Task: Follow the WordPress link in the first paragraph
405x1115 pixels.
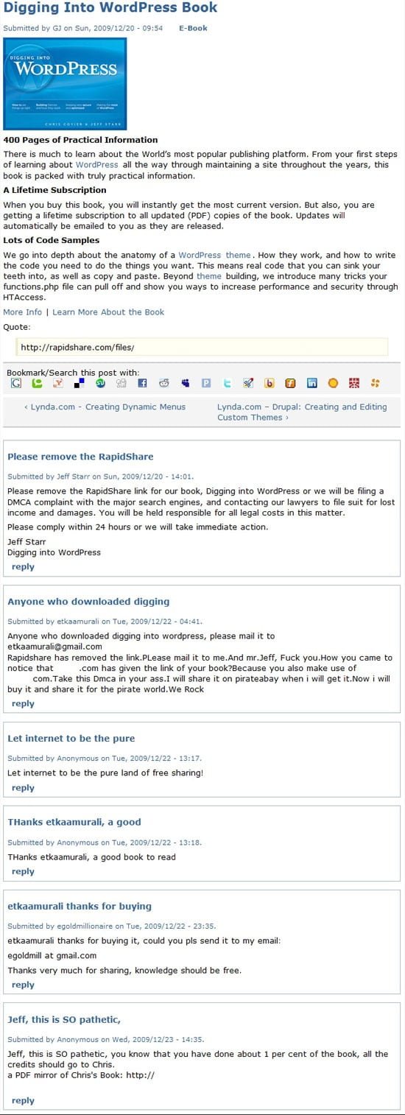Action: coord(96,165)
